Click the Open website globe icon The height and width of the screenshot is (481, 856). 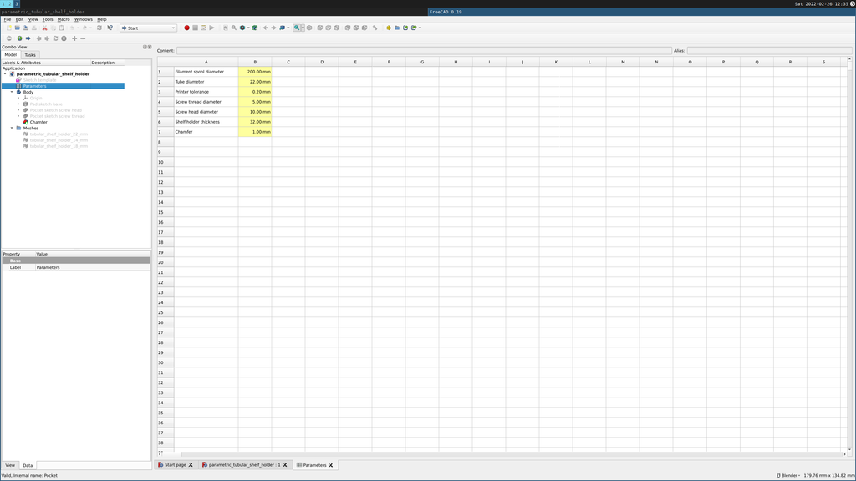(x=20, y=38)
